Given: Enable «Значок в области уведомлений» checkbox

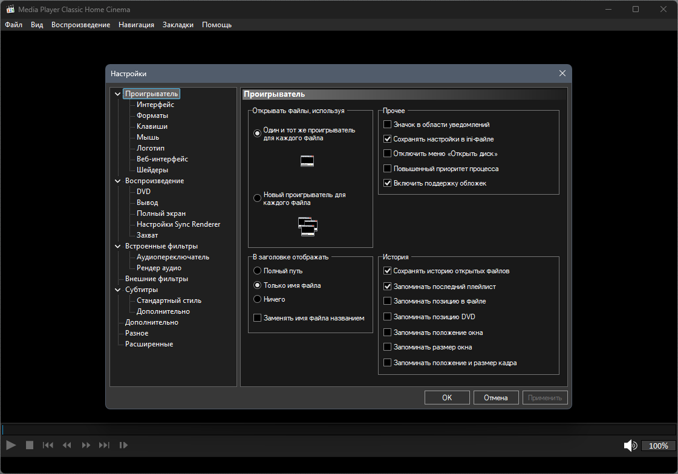Looking at the screenshot, I should click(x=388, y=125).
